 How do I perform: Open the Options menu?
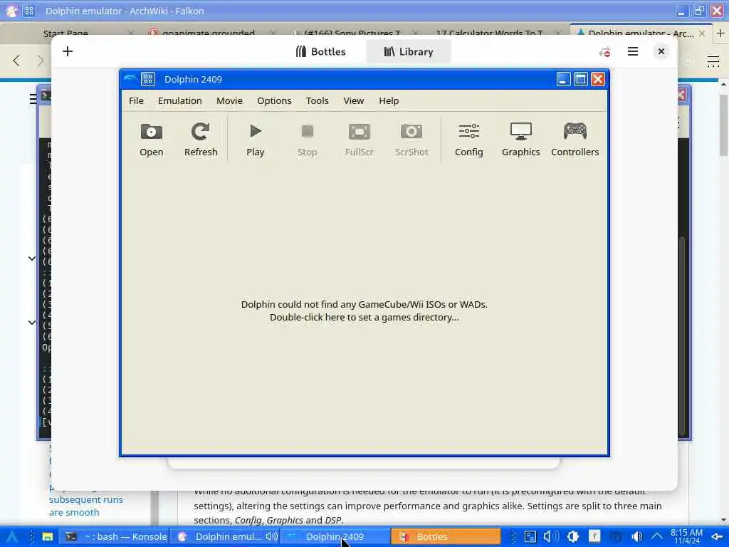[x=274, y=101]
